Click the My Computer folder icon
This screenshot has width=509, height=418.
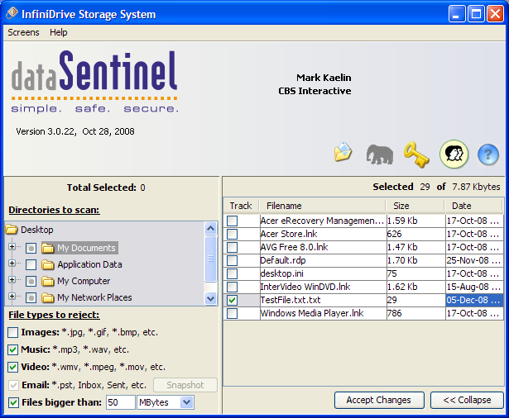(x=48, y=281)
